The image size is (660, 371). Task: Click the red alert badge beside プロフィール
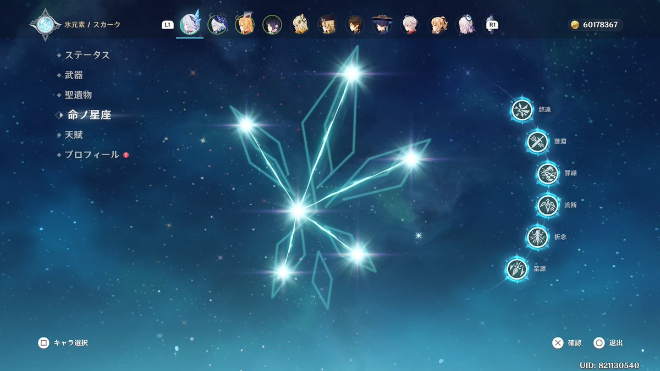coord(126,155)
